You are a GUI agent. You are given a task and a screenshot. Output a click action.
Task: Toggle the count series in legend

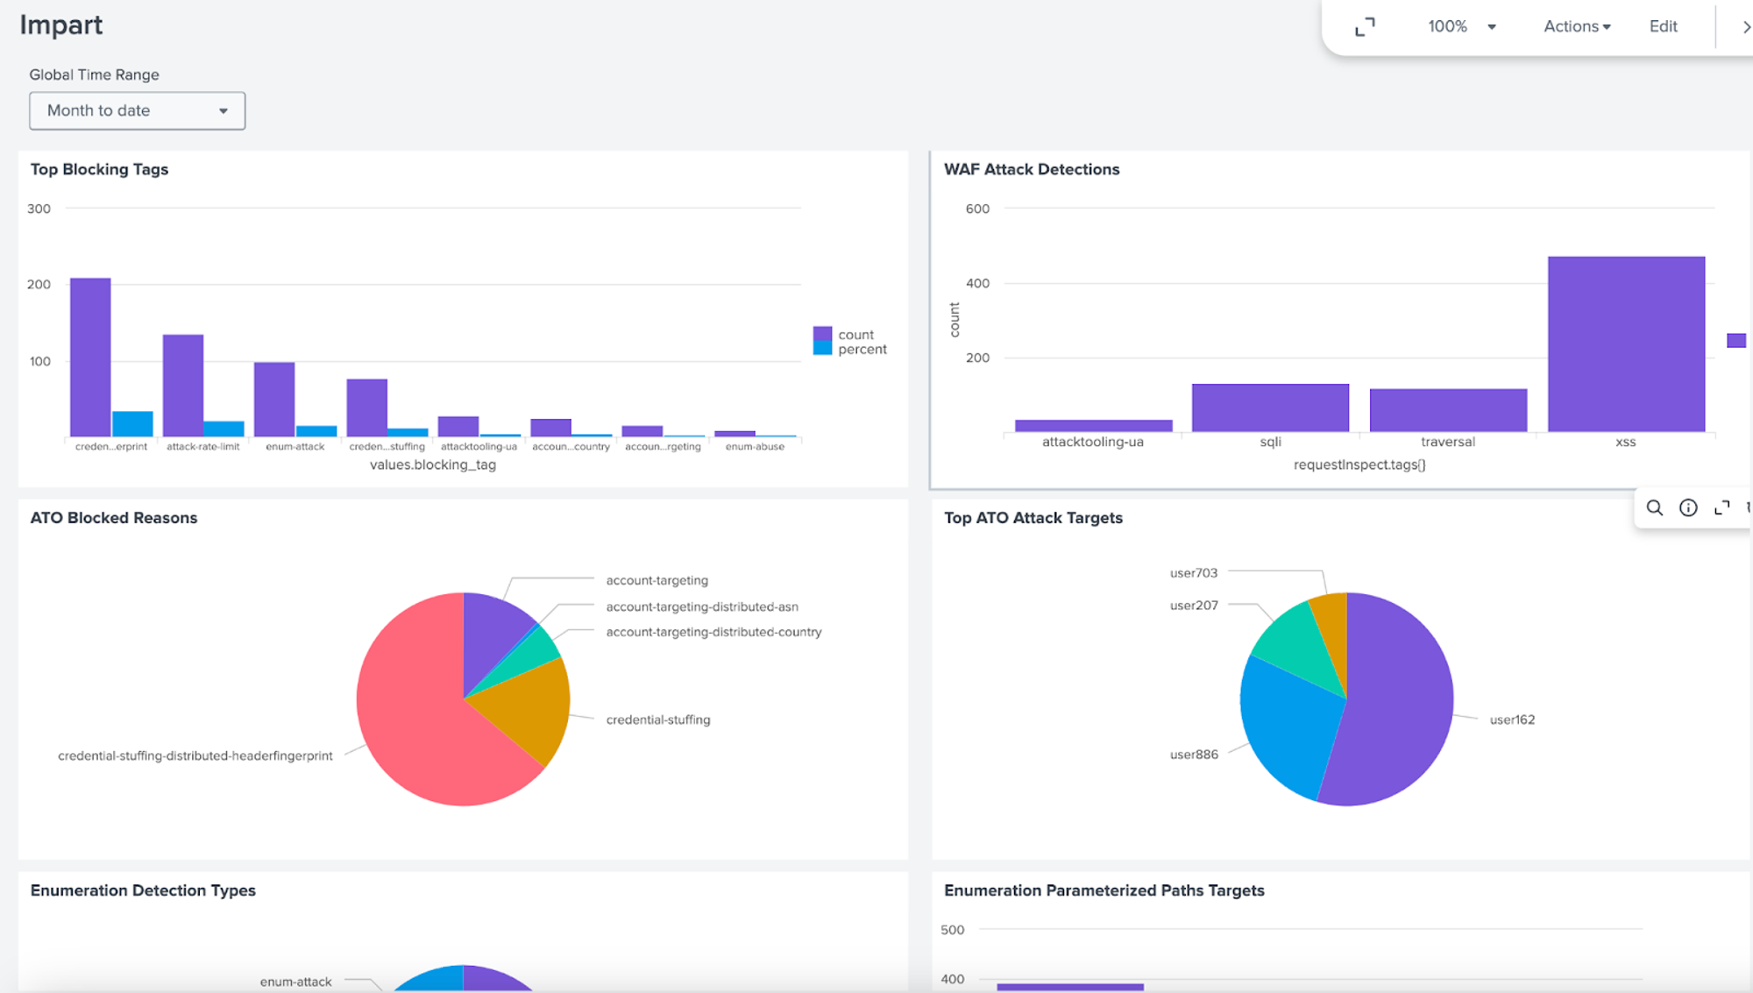pos(855,335)
